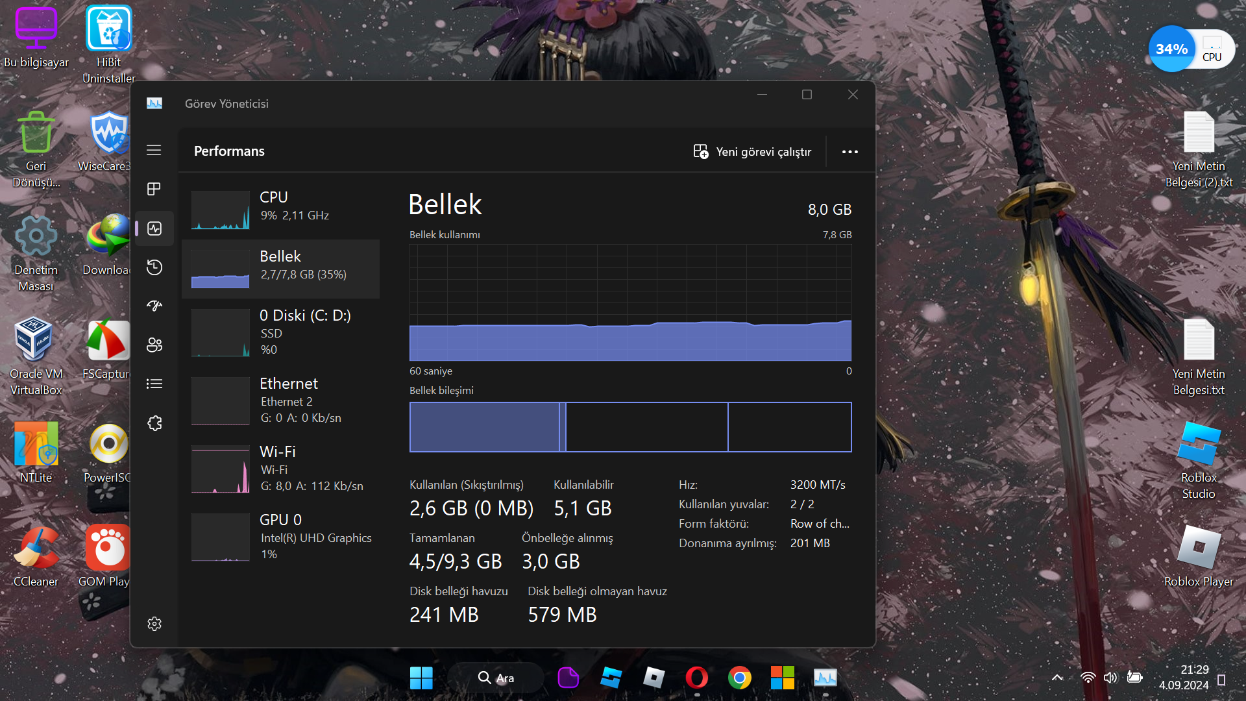Image resolution: width=1246 pixels, height=701 pixels.
Task: Select the CPU performance entry
Action: [281, 210]
